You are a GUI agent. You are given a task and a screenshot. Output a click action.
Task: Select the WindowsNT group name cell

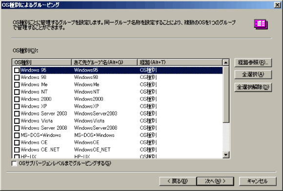pos(87,92)
